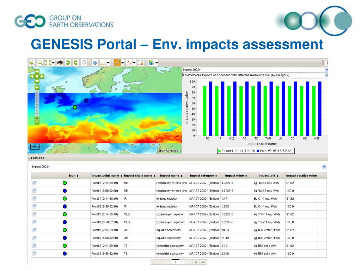Select the ruler measure tool
The image size is (361, 271).
(103, 63)
